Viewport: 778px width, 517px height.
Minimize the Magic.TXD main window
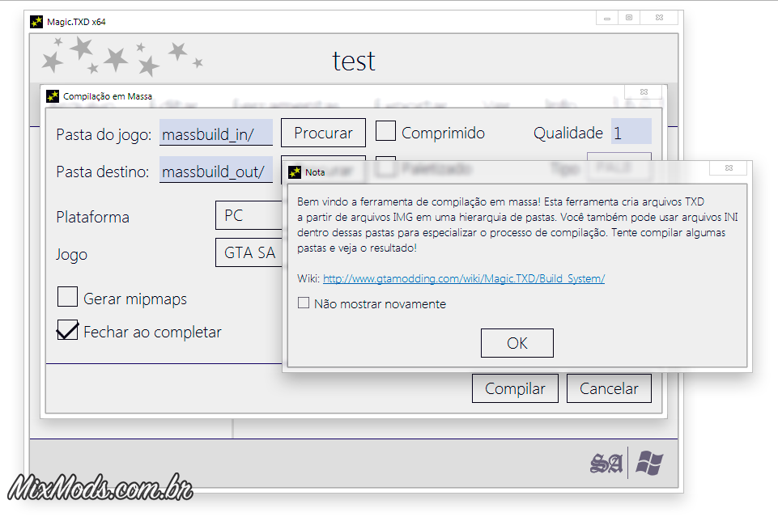click(607, 18)
